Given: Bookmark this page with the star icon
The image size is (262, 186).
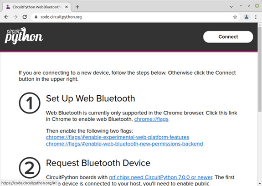Looking at the screenshot, I should point(235,17).
